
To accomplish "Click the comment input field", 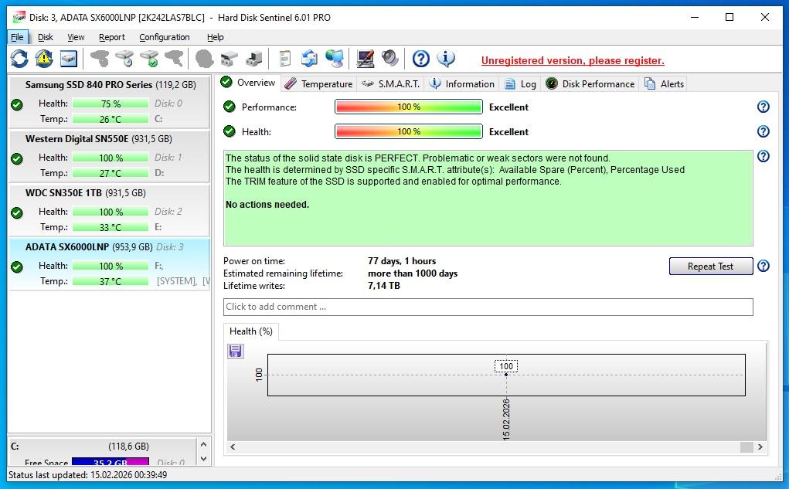I will 488,307.
